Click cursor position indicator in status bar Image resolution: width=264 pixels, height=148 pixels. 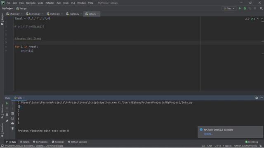click(x=203, y=146)
